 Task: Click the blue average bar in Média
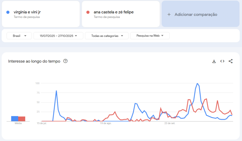tap(15, 119)
